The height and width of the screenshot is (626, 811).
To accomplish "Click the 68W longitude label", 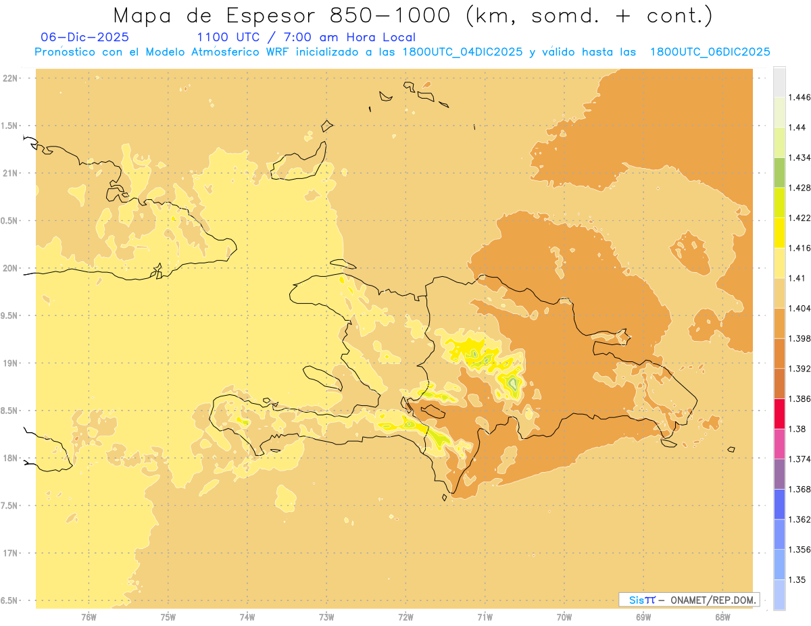I will [x=722, y=617].
